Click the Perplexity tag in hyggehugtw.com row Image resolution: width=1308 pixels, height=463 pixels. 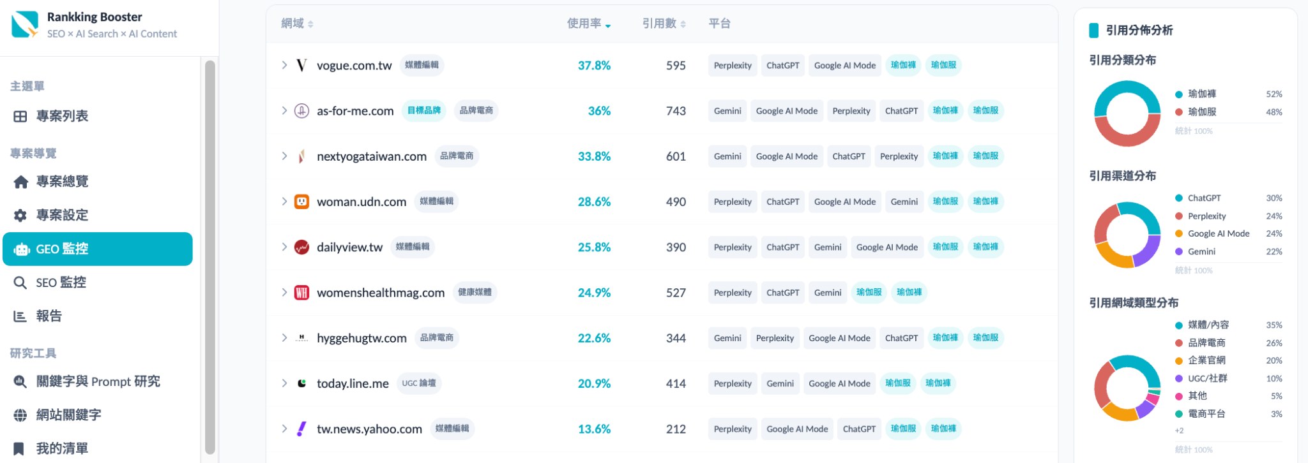click(x=775, y=338)
